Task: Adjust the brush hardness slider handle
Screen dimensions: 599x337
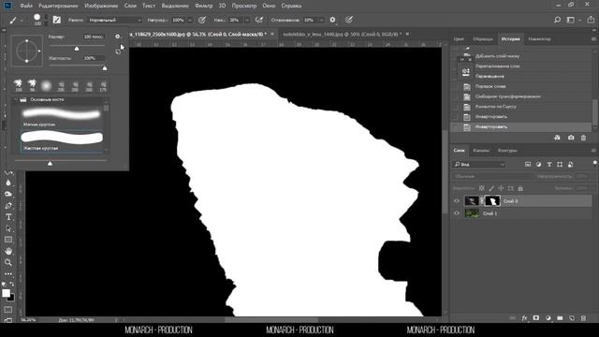Action: [x=105, y=68]
